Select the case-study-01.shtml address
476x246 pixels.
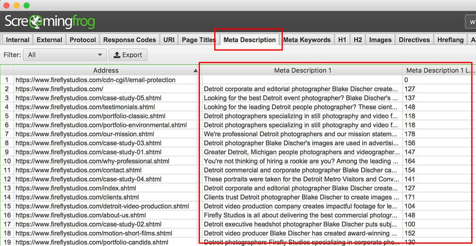88,152
